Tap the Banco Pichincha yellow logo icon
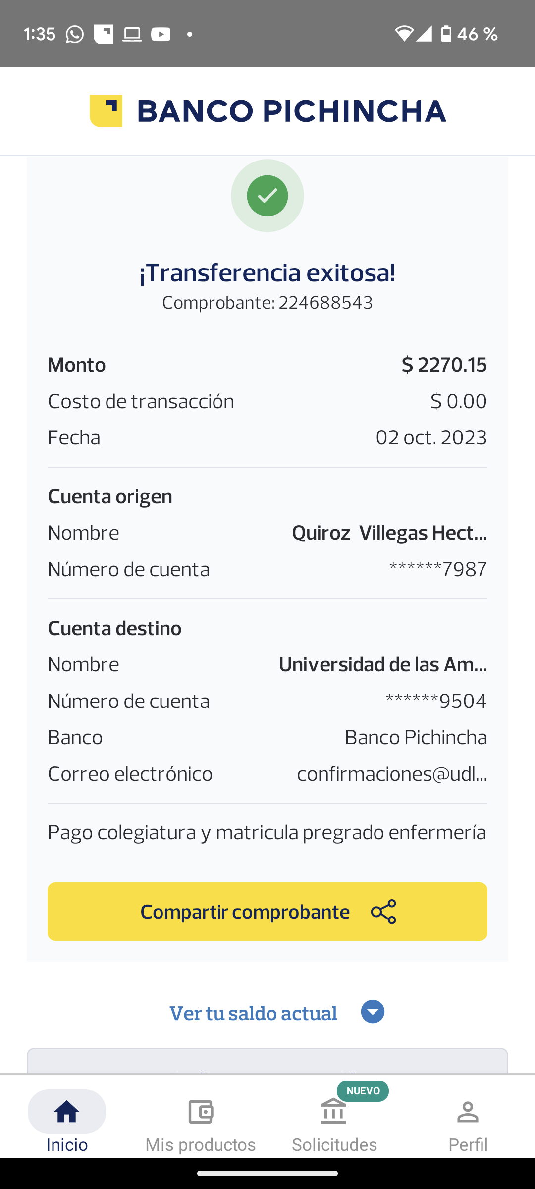535x1189 pixels. pos(106,111)
